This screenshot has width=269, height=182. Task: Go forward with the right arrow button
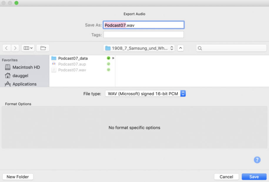click(x=15, y=48)
